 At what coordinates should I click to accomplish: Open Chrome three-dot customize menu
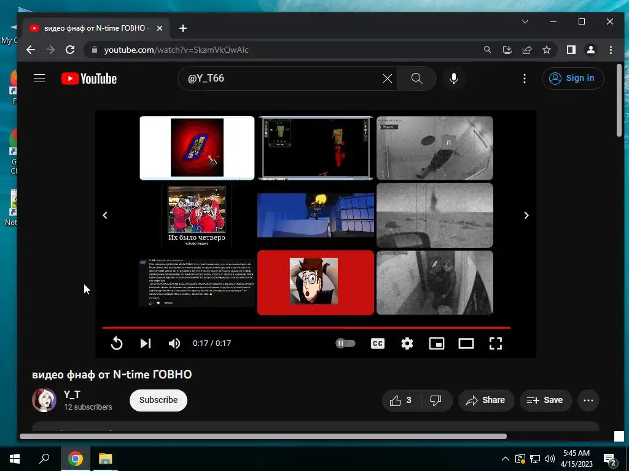(611, 50)
